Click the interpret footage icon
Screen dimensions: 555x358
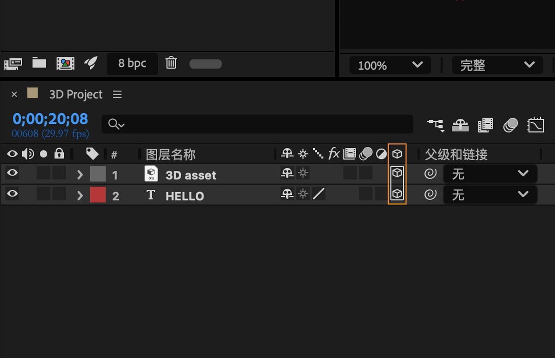[13, 63]
